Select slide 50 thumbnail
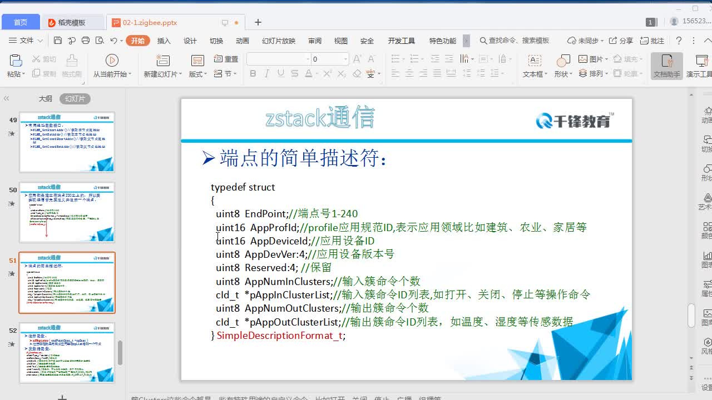712x400 pixels. click(67, 212)
